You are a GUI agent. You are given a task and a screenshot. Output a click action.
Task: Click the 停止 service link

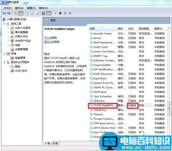pos(47,38)
